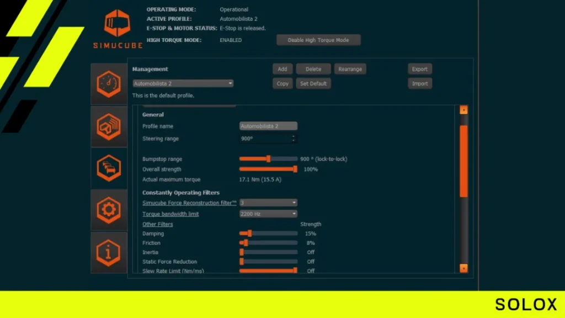Click the Steering range spinner arrows

click(294, 139)
